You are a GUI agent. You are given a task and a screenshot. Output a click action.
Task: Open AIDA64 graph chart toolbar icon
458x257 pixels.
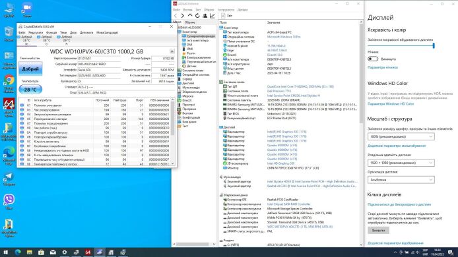click(x=213, y=16)
